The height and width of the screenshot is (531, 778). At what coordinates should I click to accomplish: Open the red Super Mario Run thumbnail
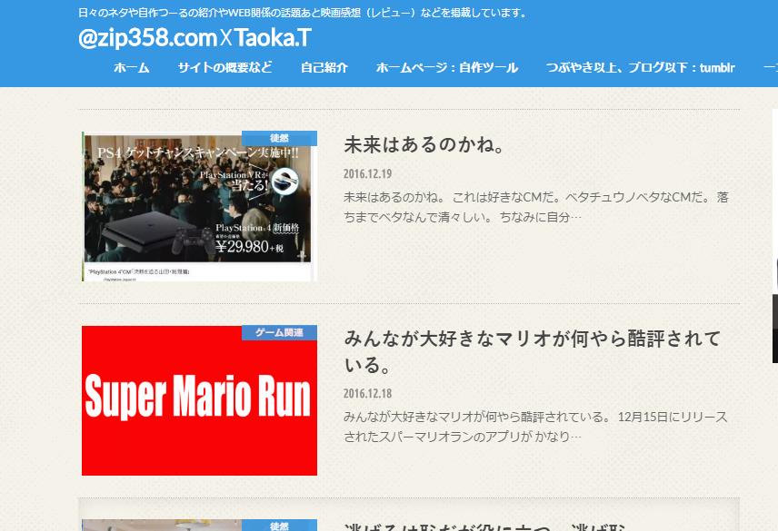(199, 400)
